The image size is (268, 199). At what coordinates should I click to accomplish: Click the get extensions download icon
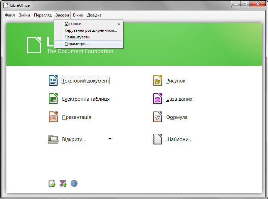63,184
